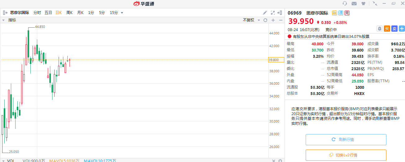Open the extra time periods dropdown after 15分

(122, 13)
